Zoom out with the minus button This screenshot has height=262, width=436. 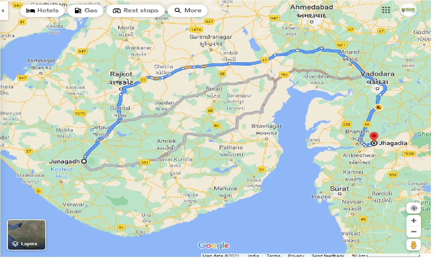point(414,232)
